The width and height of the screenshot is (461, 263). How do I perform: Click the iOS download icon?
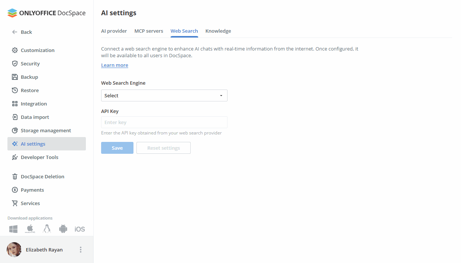click(79, 229)
